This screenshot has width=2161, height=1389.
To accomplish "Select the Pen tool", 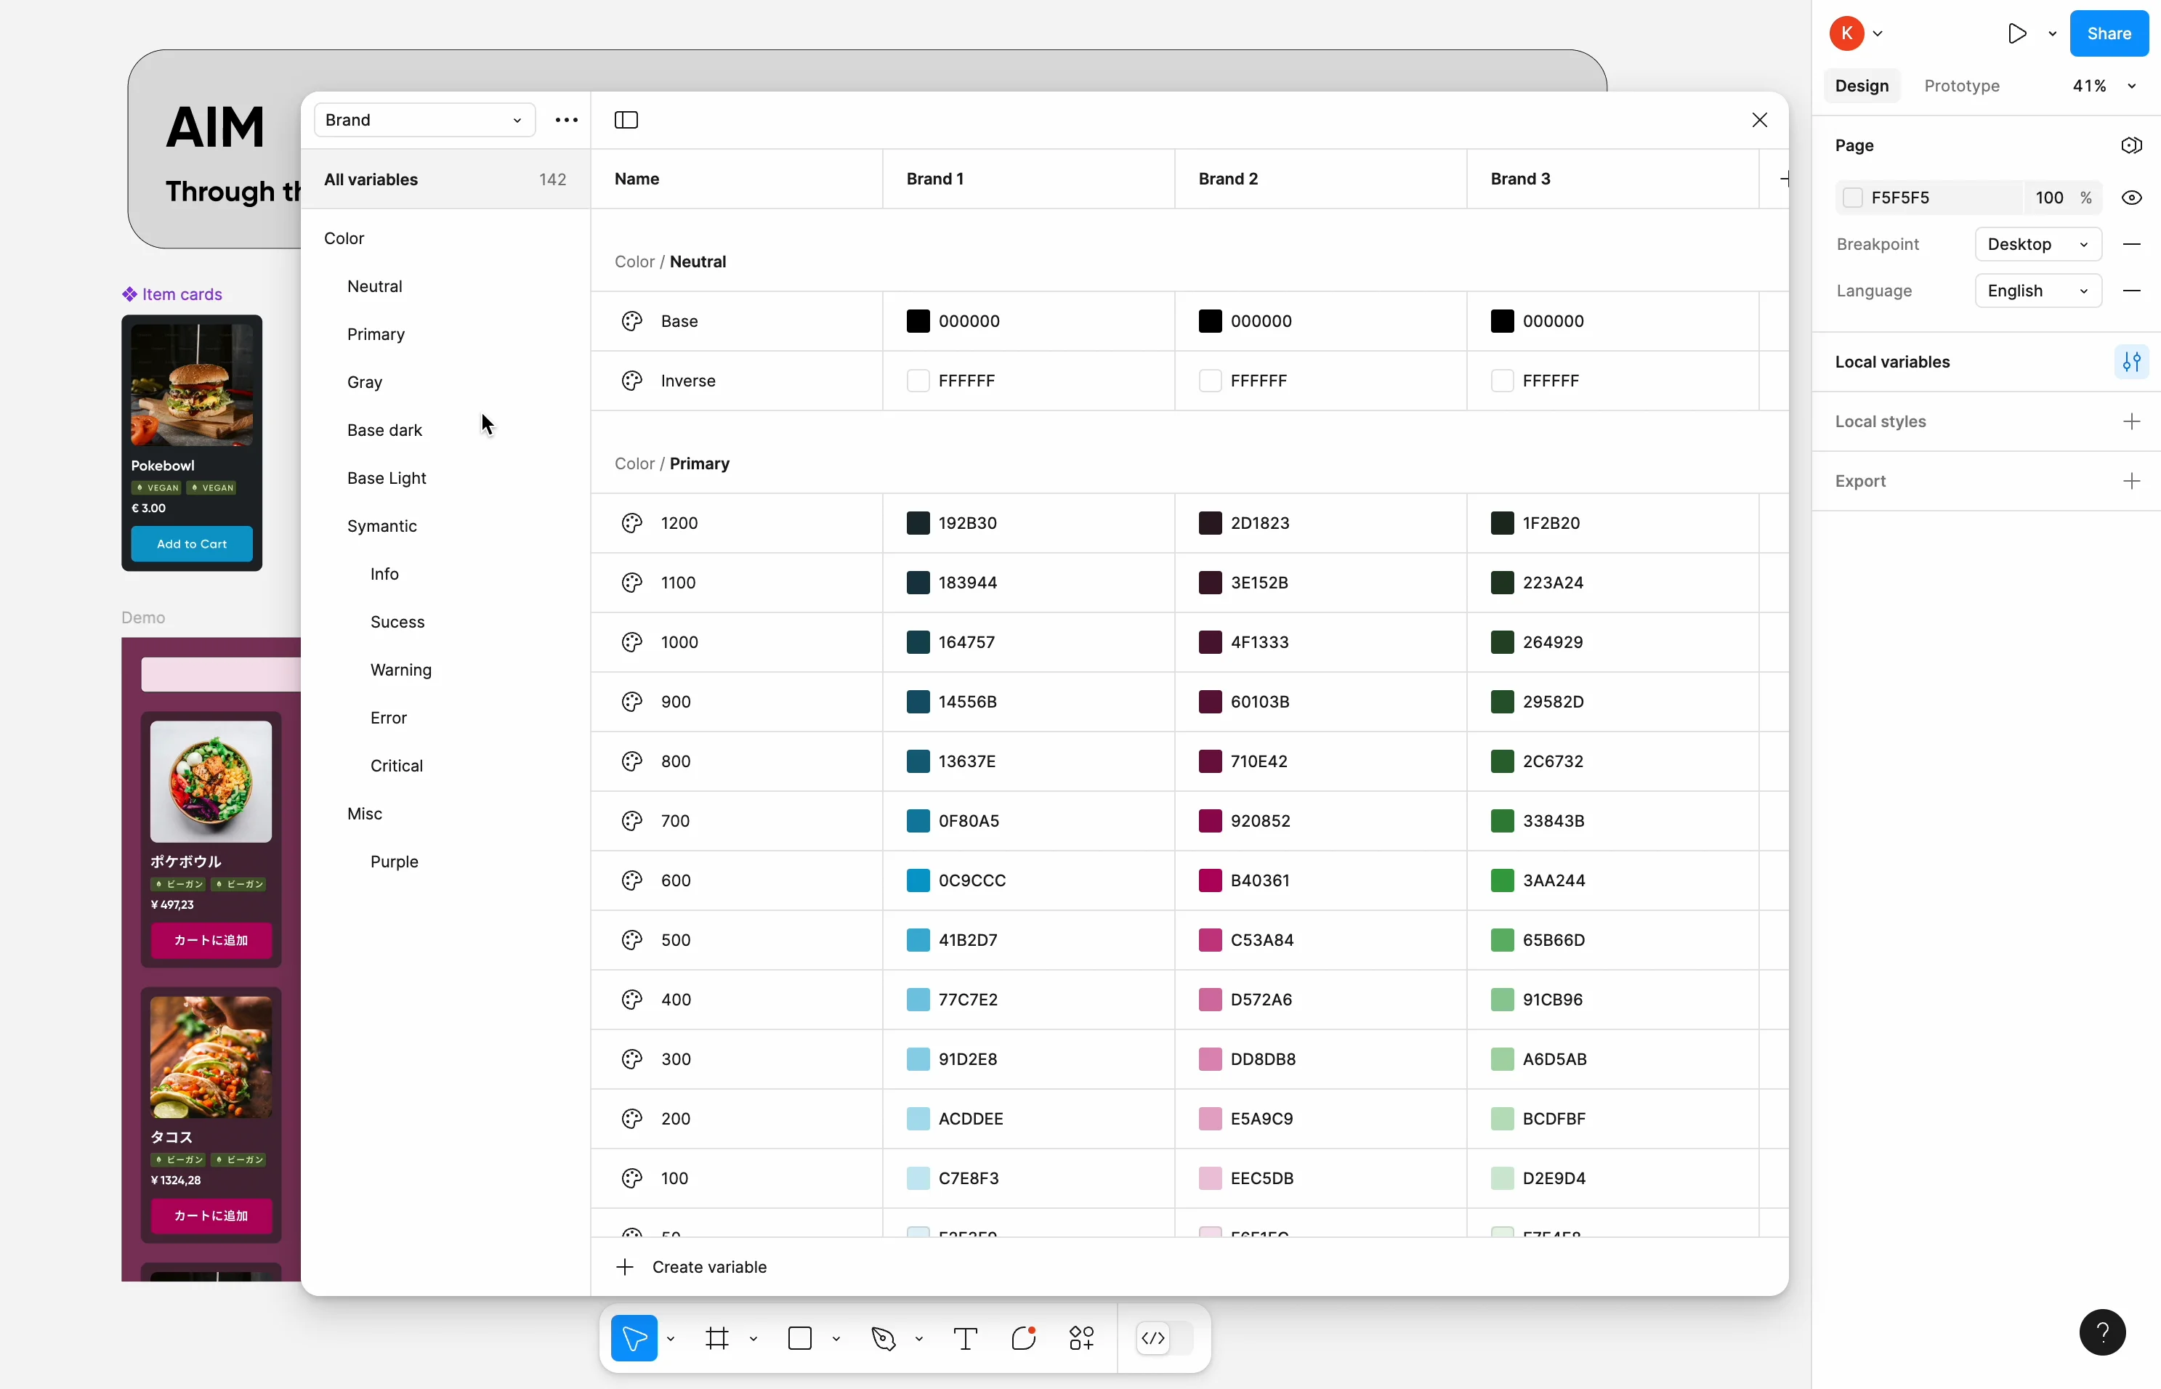I will (x=881, y=1338).
